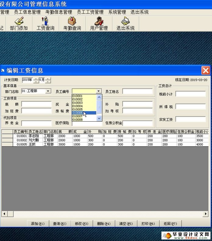
Task: Select 010002 in the employee list
Action: (84, 99)
